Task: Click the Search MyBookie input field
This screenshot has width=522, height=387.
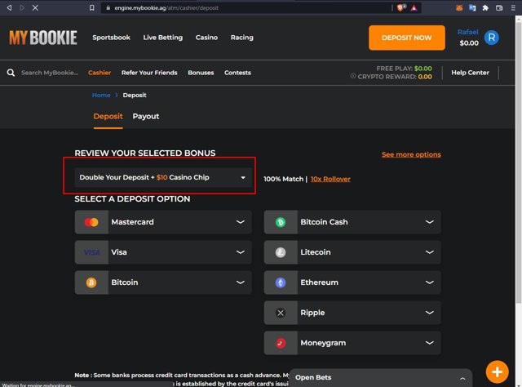Action: 54,73
